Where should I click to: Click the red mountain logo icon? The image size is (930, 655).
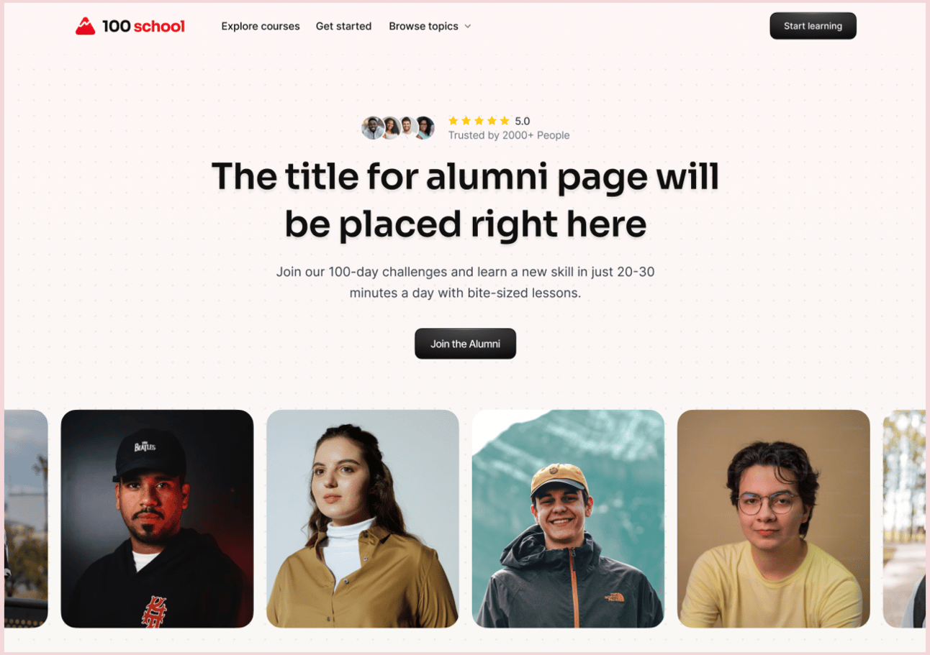click(x=85, y=26)
